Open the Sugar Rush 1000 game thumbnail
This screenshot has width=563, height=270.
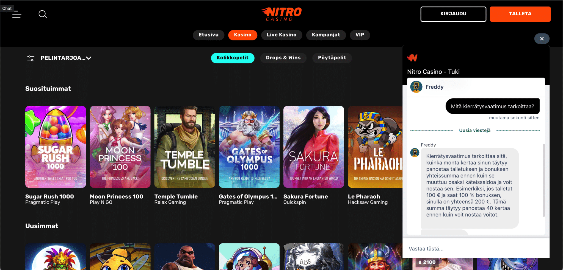pyautogui.click(x=56, y=147)
